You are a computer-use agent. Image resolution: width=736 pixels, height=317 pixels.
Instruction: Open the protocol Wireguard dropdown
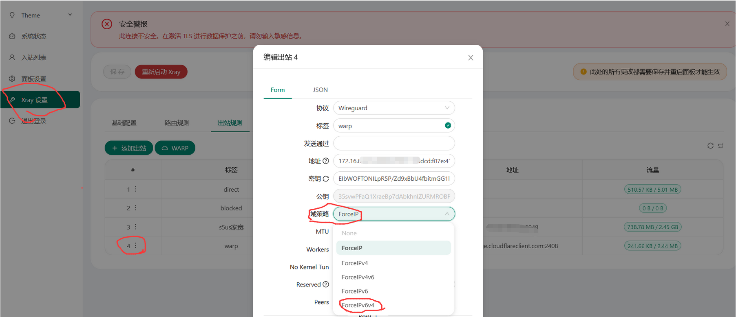coord(393,108)
